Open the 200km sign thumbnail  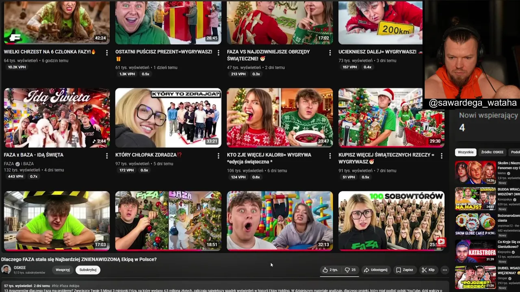tap(380, 22)
